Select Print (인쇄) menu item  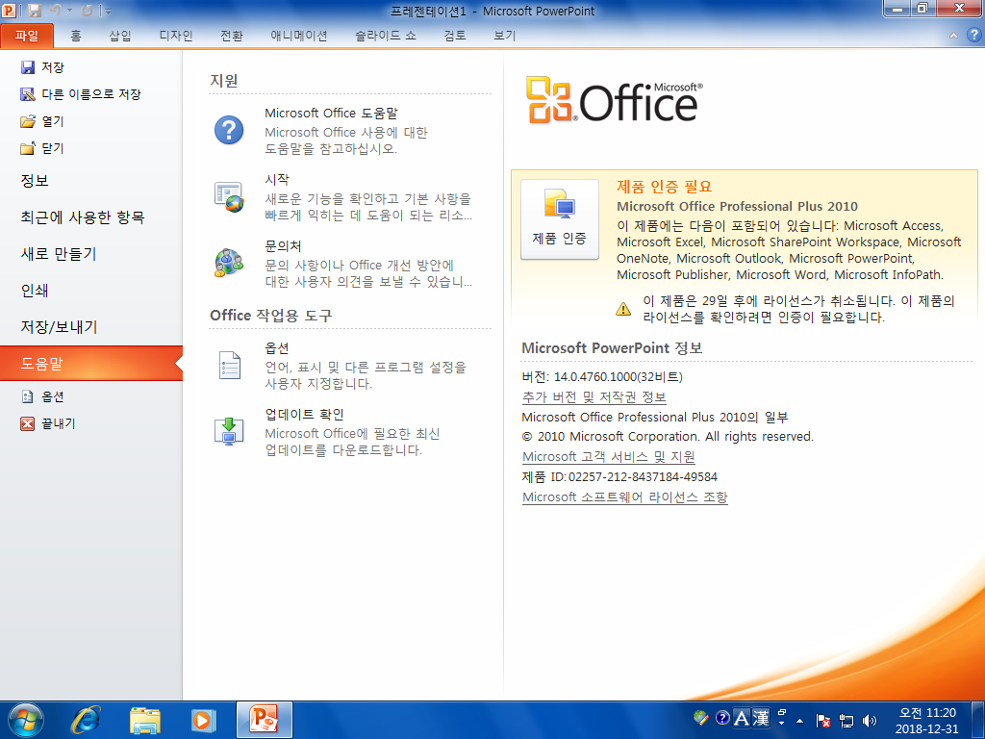[91, 291]
